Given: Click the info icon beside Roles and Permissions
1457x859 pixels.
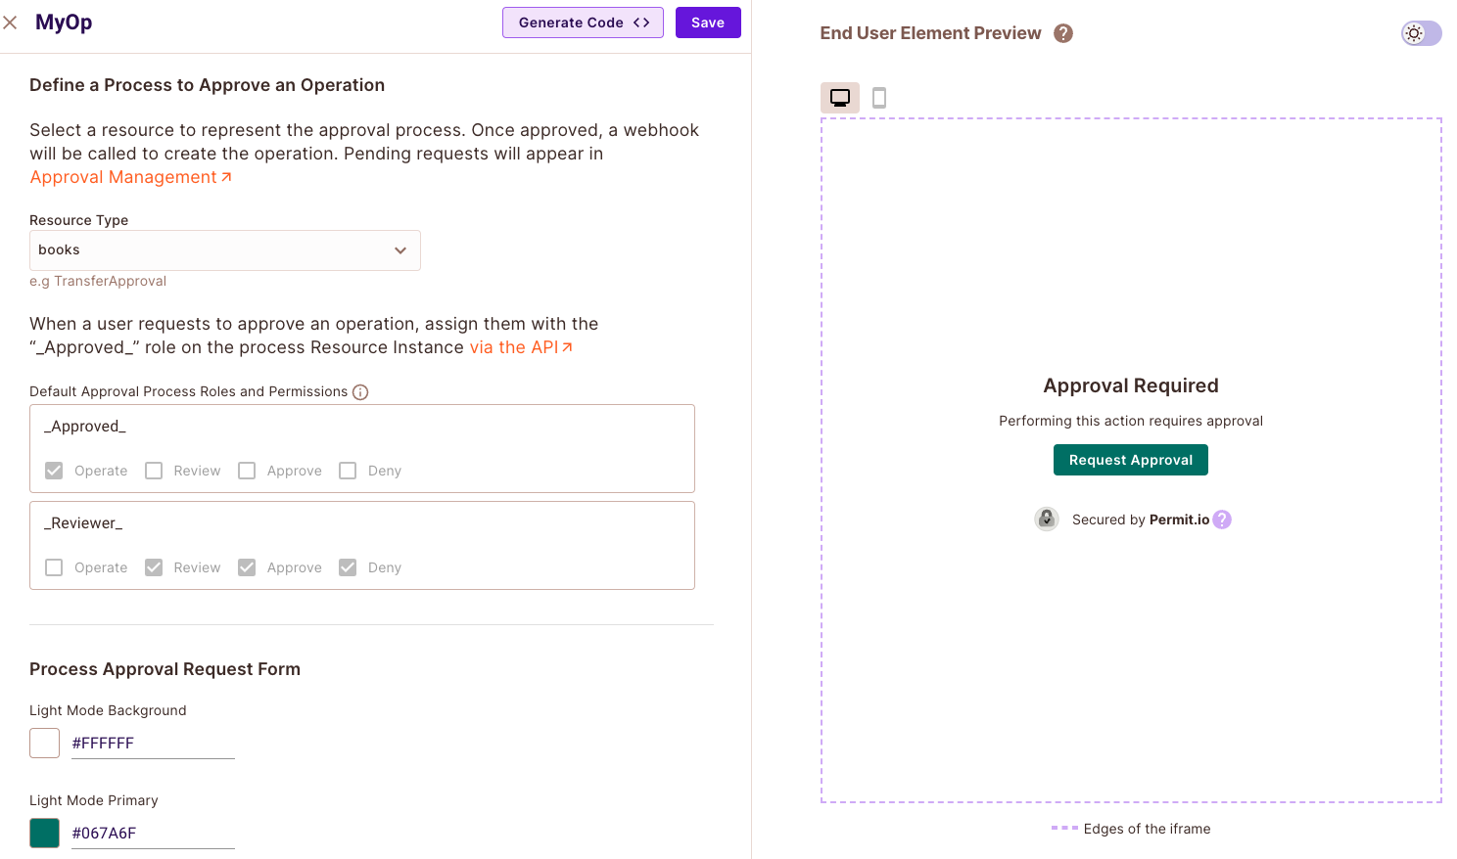Looking at the screenshot, I should (360, 392).
